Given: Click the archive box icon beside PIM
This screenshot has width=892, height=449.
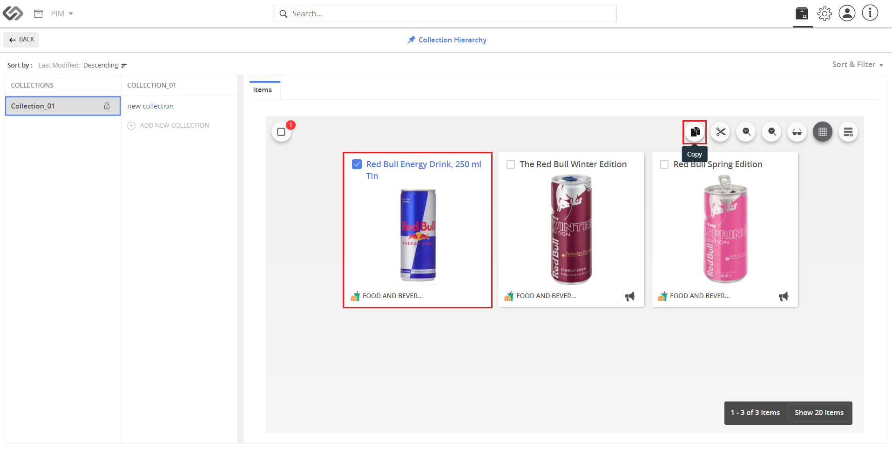Looking at the screenshot, I should tap(39, 14).
